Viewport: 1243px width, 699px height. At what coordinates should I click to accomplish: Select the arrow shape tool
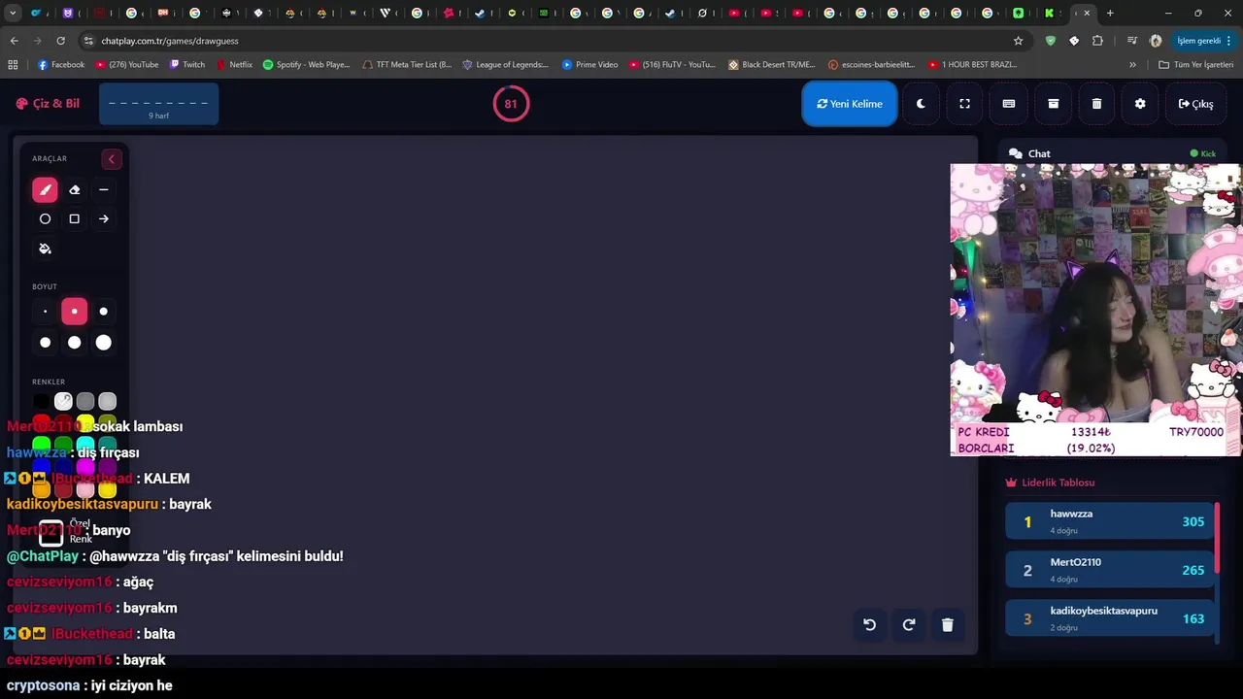103,219
